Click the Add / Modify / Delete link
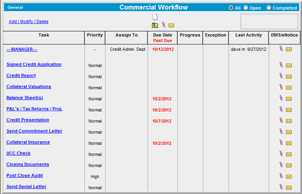This screenshot has height=194, width=302. pos(29,21)
